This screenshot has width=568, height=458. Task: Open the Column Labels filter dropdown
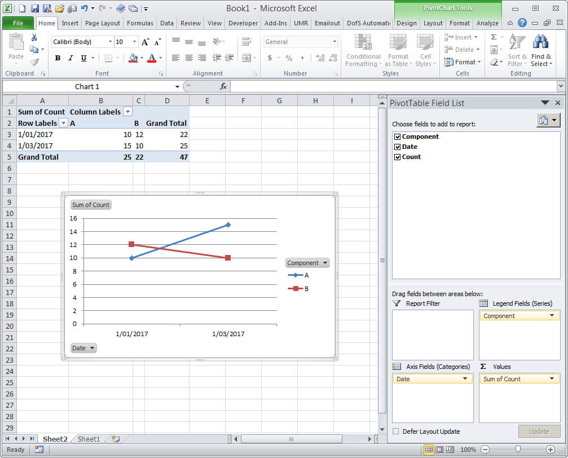127,112
